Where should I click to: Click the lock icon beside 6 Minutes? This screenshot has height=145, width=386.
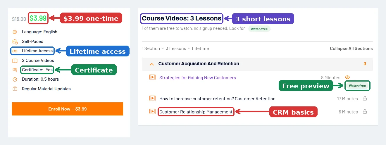[365, 111]
